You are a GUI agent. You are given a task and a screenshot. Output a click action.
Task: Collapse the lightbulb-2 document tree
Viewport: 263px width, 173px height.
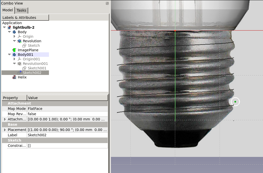pos(4,27)
